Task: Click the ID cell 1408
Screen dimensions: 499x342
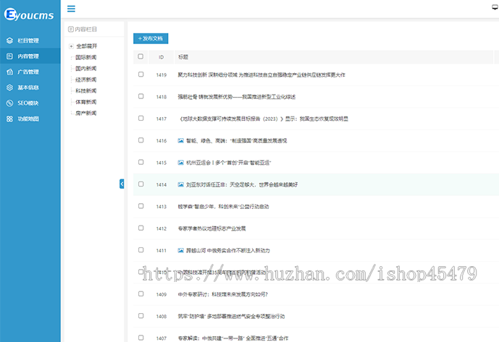Action: (162, 316)
